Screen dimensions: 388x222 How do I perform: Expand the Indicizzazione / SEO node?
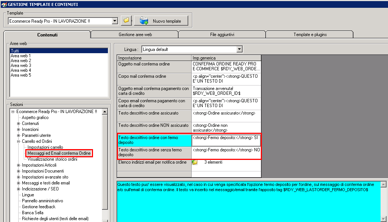pyautogui.click(x=18, y=189)
